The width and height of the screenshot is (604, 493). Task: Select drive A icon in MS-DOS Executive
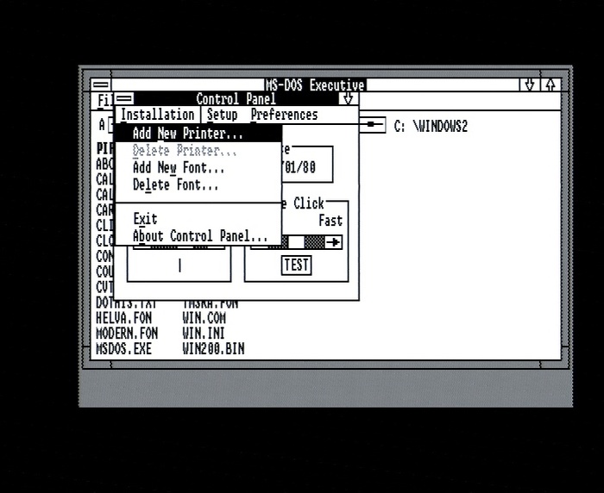pyautogui.click(x=102, y=126)
